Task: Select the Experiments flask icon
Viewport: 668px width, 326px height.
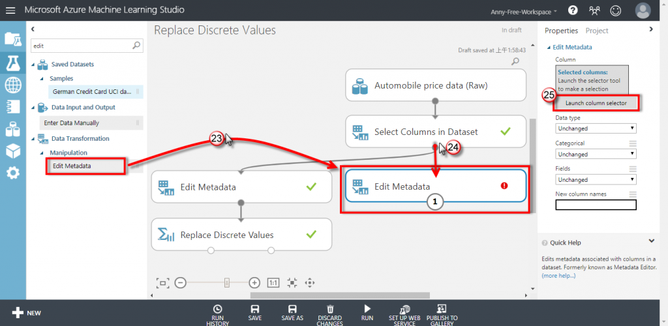Action: [13, 63]
